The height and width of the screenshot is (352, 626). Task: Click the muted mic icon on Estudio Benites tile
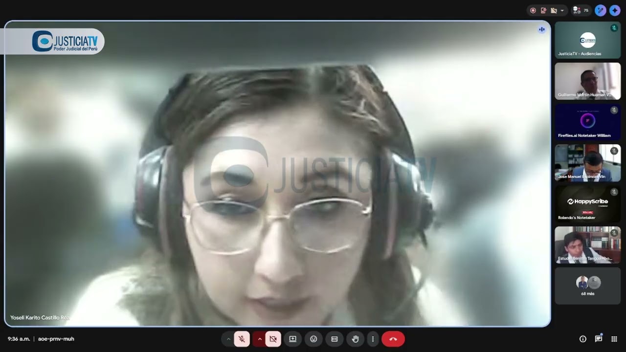(x=614, y=233)
